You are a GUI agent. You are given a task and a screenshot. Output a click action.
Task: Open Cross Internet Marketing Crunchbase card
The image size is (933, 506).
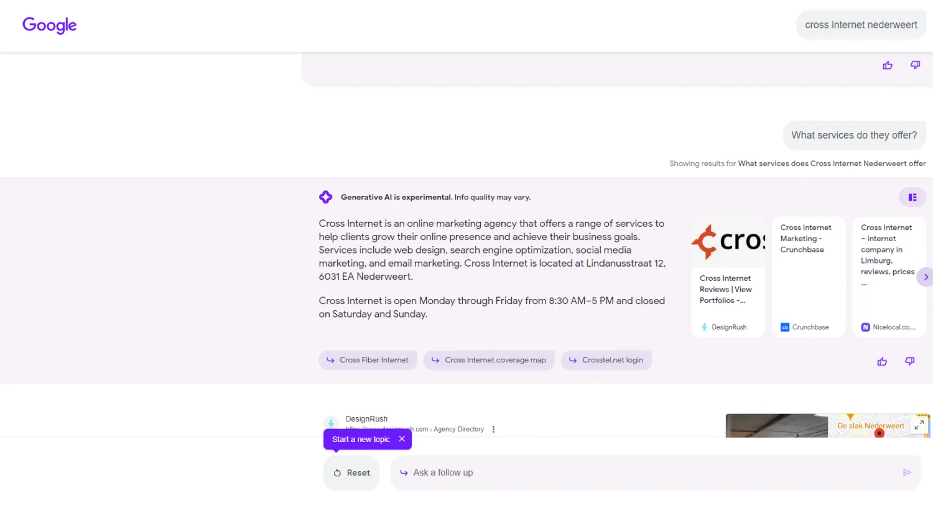pos(809,277)
